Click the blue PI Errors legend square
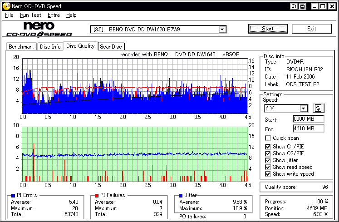Screen dimensions: 339x222 (x=12, y=195)
